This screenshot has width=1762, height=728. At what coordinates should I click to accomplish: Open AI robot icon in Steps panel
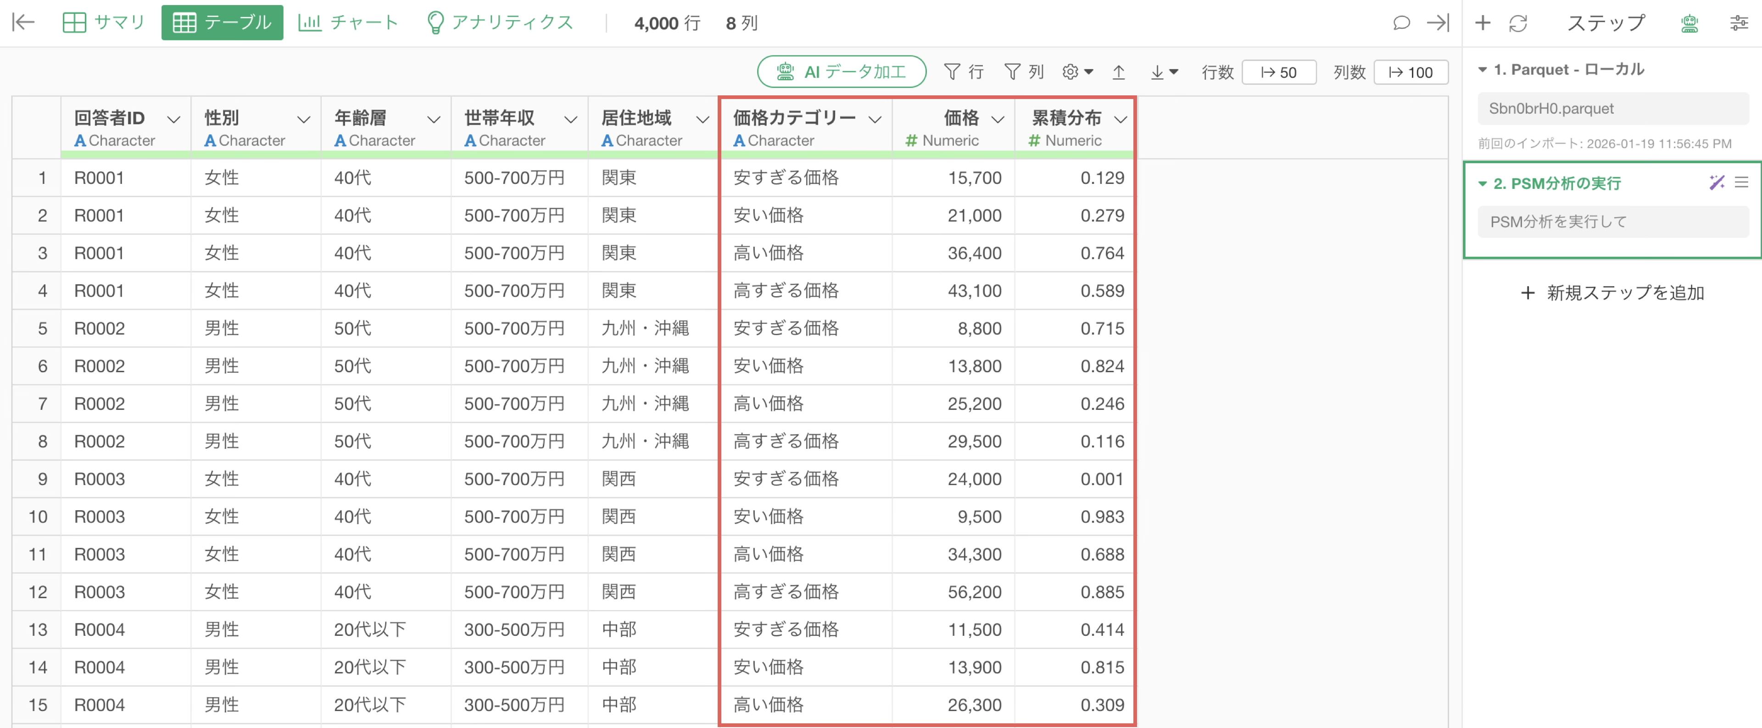tap(1689, 22)
